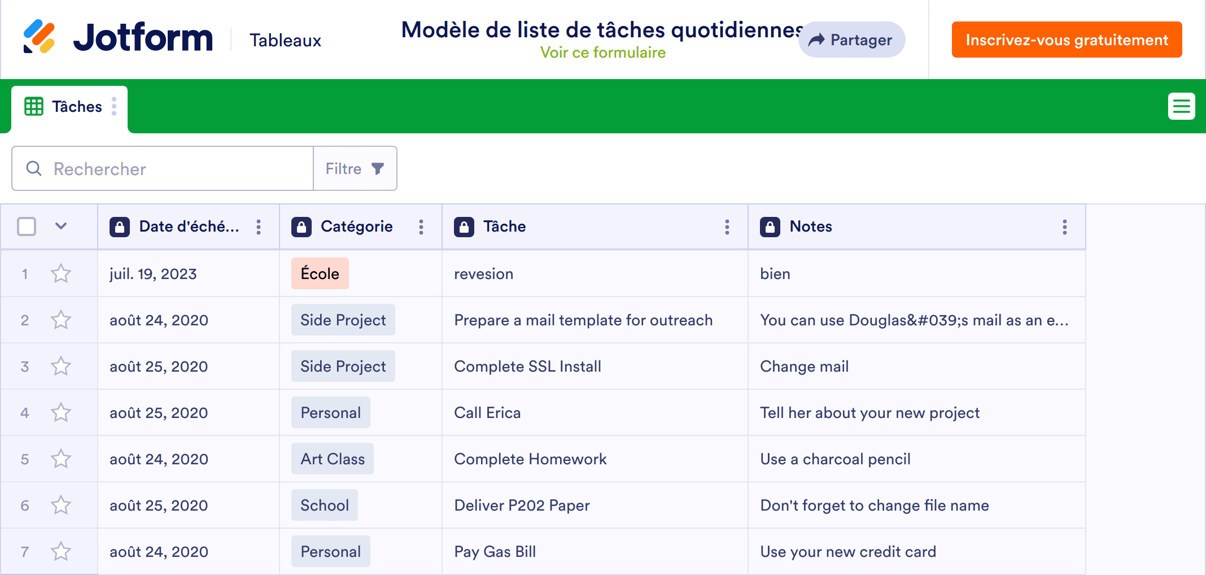The width and height of the screenshot is (1206, 575).
Task: Open Catégorie column options menu
Action: tap(421, 227)
